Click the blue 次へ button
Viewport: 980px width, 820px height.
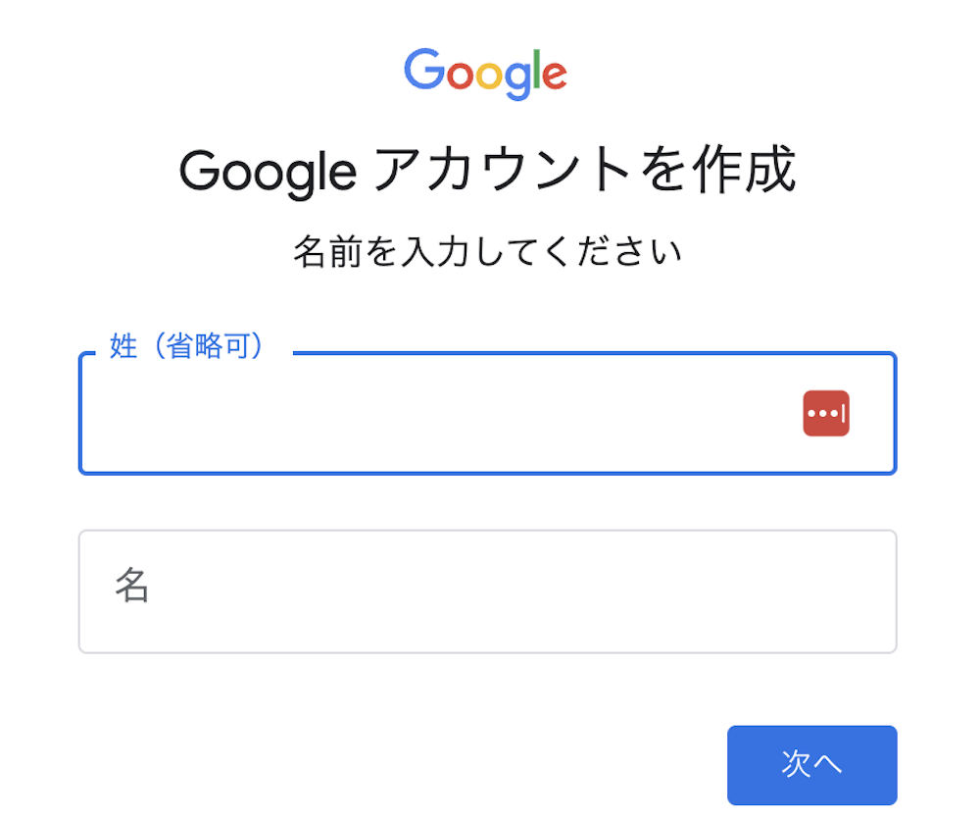[811, 765]
